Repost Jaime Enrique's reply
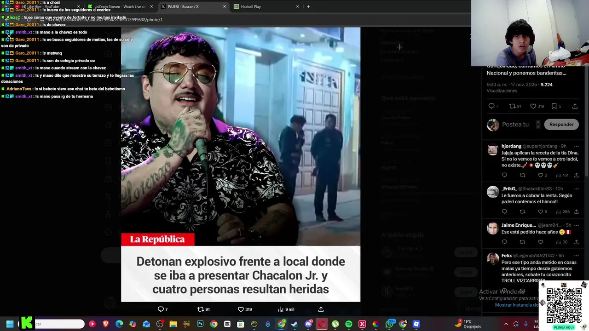589x331 pixels. click(x=522, y=242)
